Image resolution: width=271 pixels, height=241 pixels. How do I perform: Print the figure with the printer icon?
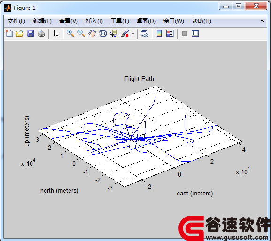point(41,33)
